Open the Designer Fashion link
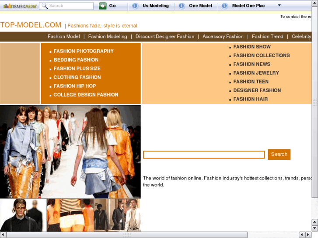This screenshot has height=238, width=318. [257, 90]
